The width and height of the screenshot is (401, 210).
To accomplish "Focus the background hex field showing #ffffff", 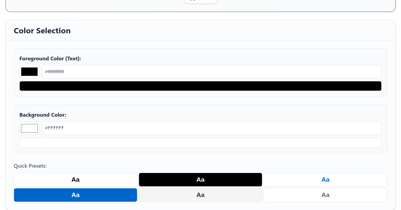I will tap(212, 128).
